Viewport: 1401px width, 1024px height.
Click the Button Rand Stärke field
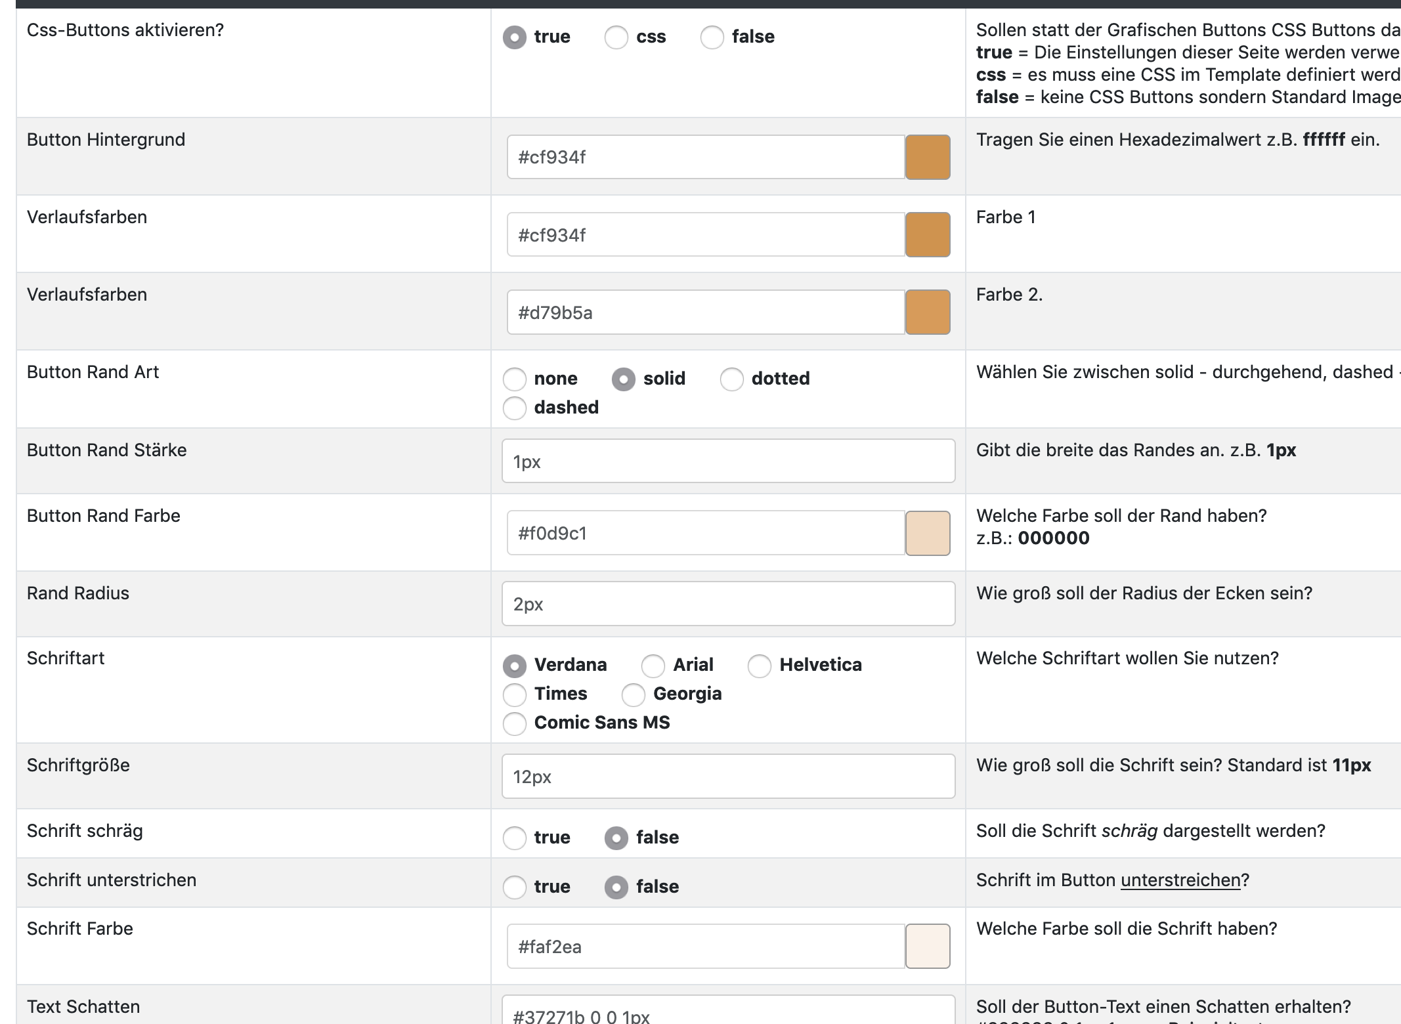point(727,461)
